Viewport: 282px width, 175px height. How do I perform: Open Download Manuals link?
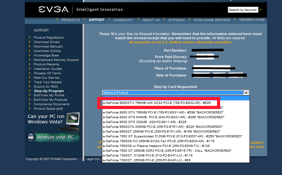(x=48, y=47)
